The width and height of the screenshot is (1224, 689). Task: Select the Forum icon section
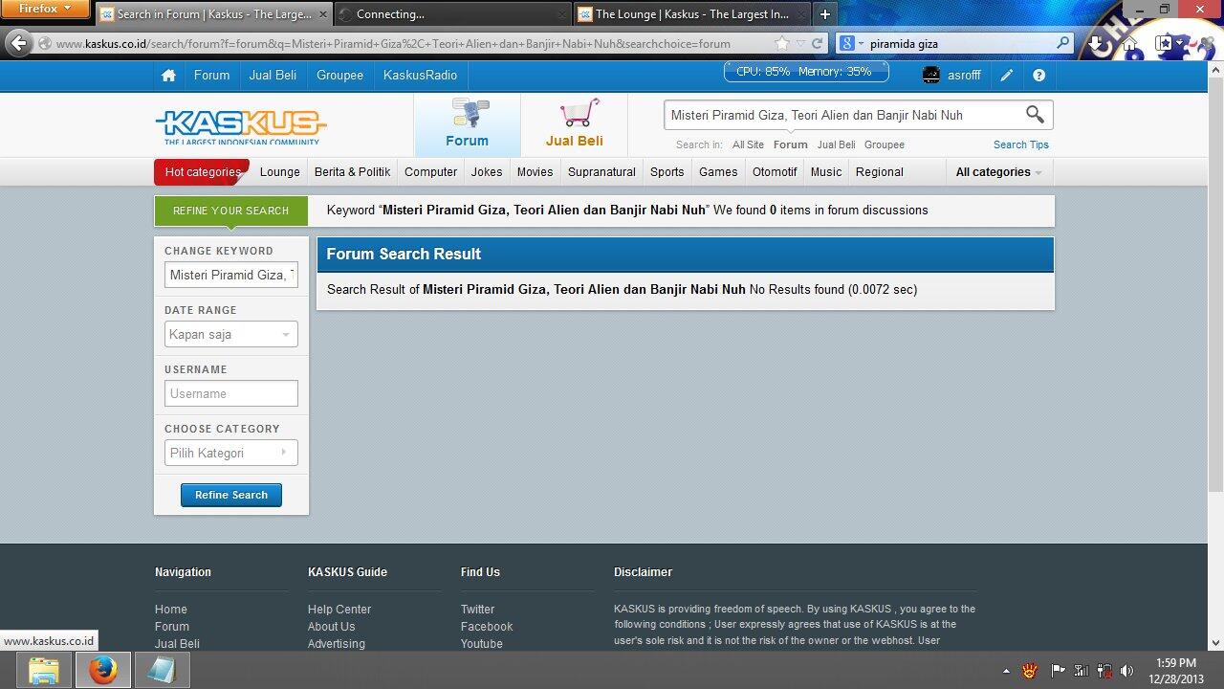[467, 124]
